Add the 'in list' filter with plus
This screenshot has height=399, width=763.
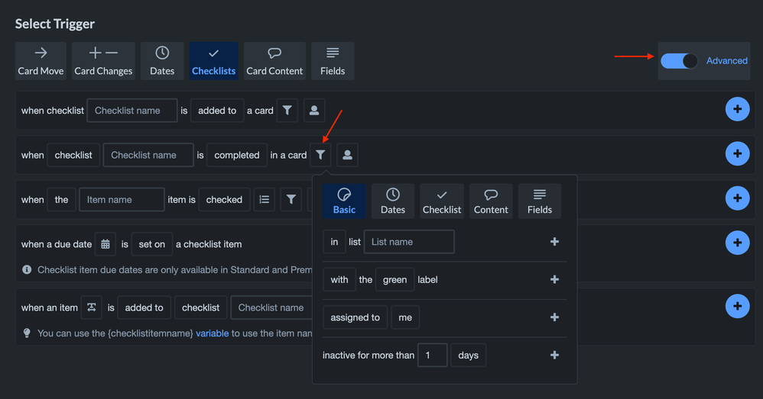point(554,242)
